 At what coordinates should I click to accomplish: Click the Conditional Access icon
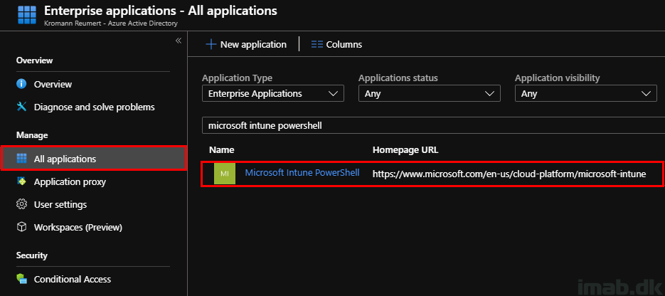coord(21,279)
